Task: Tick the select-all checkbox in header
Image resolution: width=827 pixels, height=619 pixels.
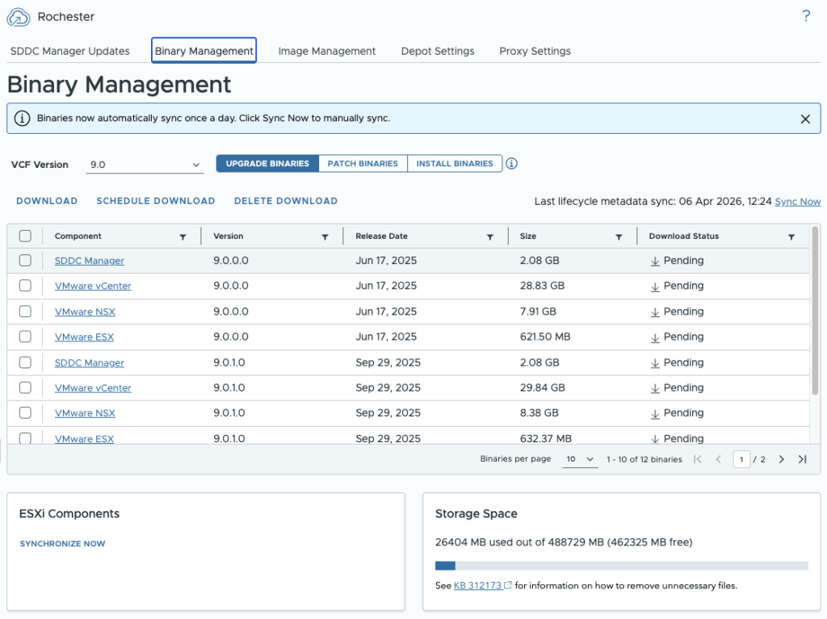Action: pyautogui.click(x=25, y=236)
